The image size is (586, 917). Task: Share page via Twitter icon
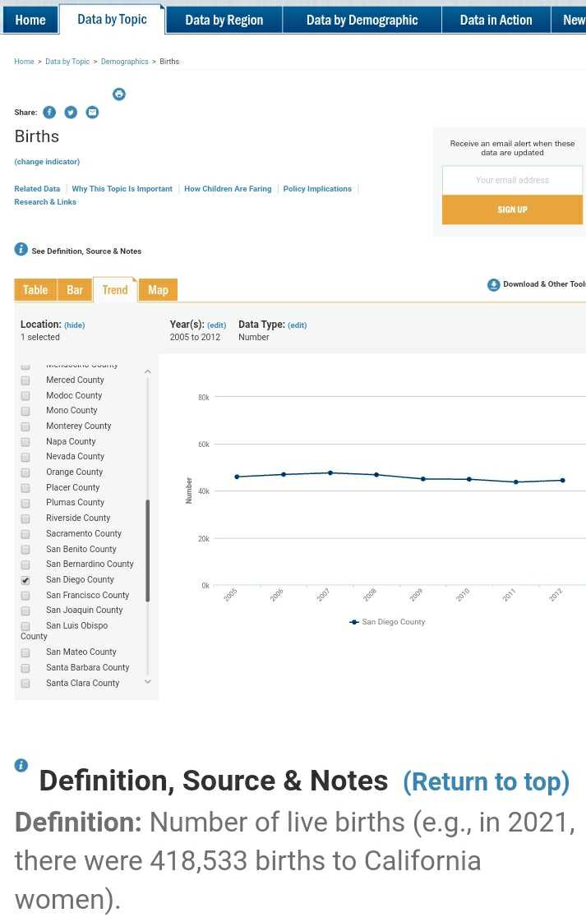click(x=71, y=113)
